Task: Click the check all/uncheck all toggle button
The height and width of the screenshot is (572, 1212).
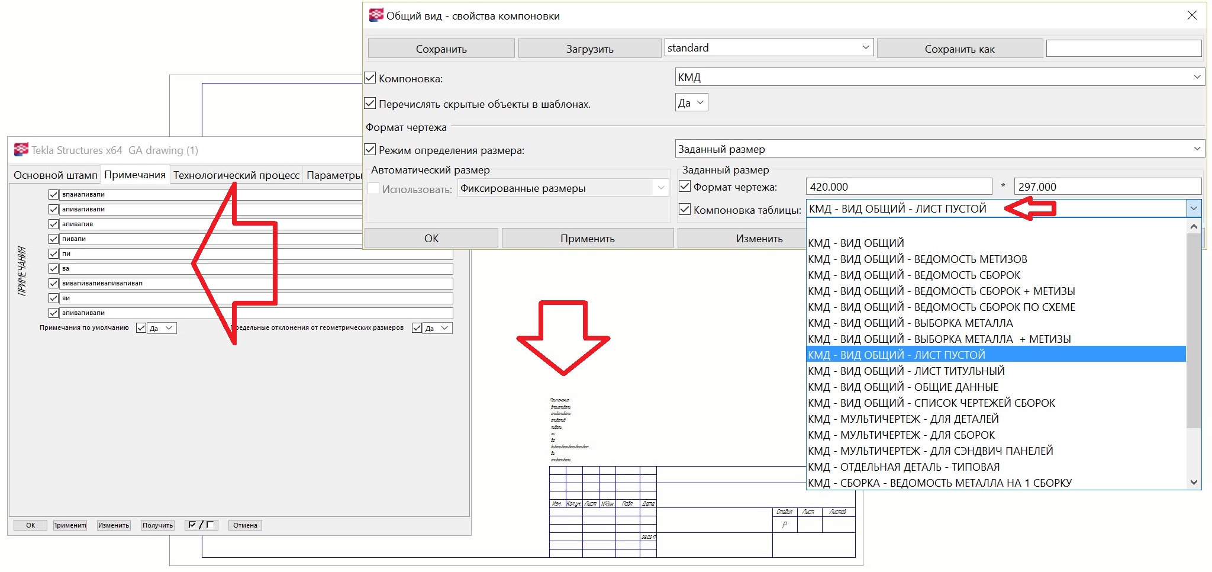Action: pos(201,525)
